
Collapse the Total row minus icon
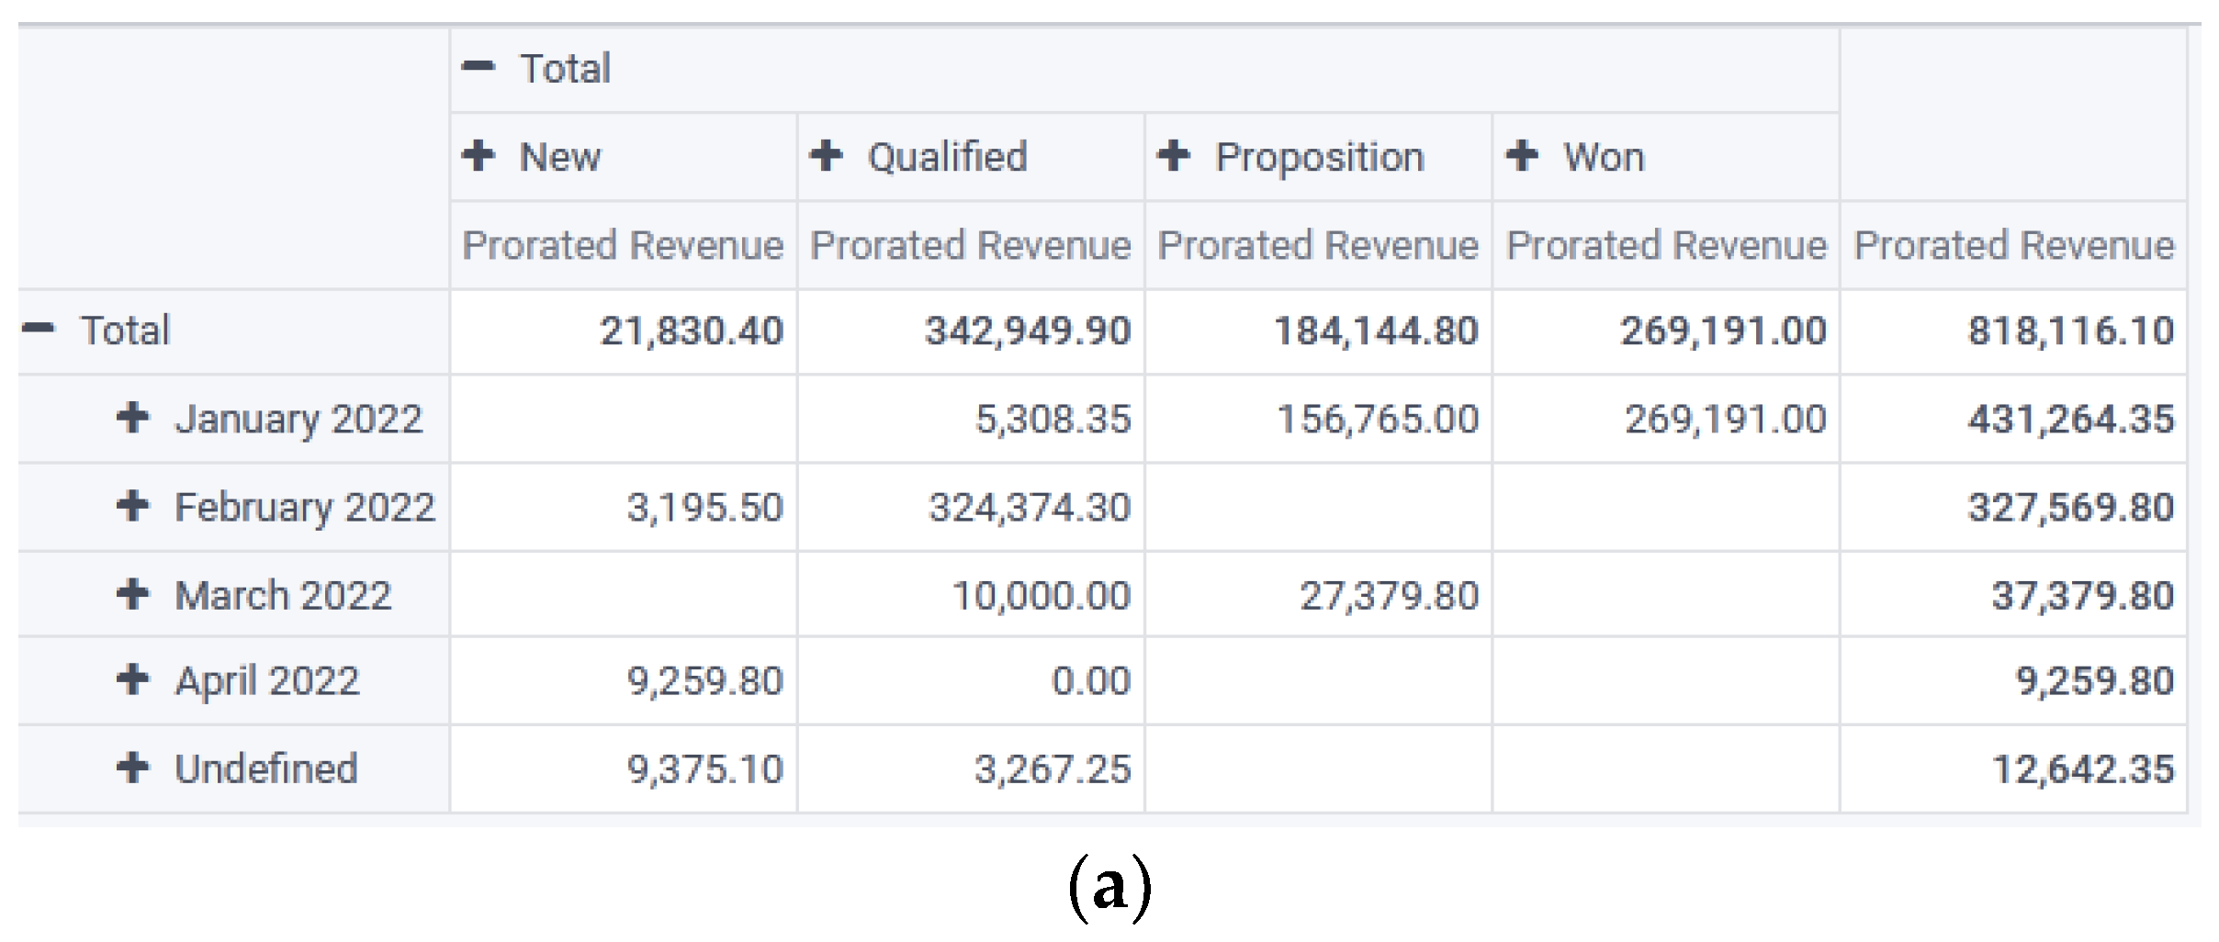click(39, 329)
